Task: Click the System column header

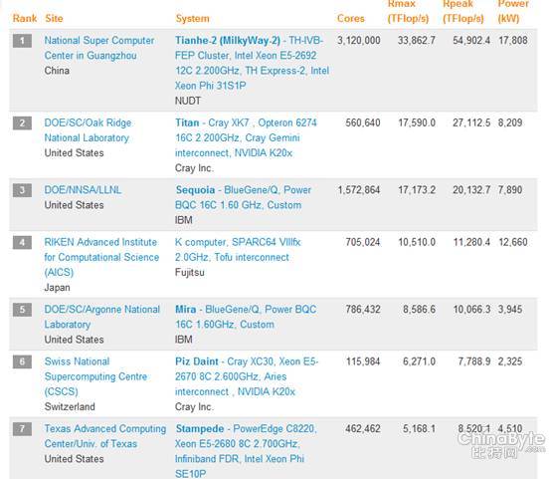Action: [x=193, y=18]
